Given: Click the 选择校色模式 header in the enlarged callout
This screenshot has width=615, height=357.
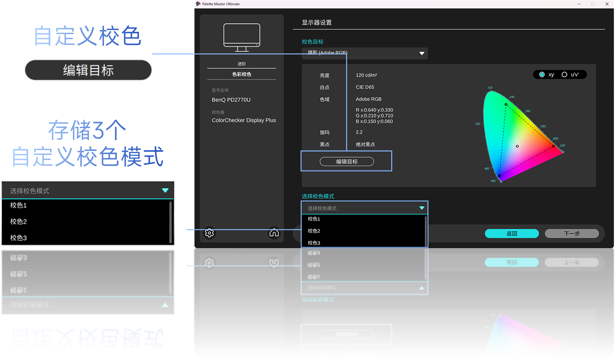Looking at the screenshot, I should [x=88, y=190].
